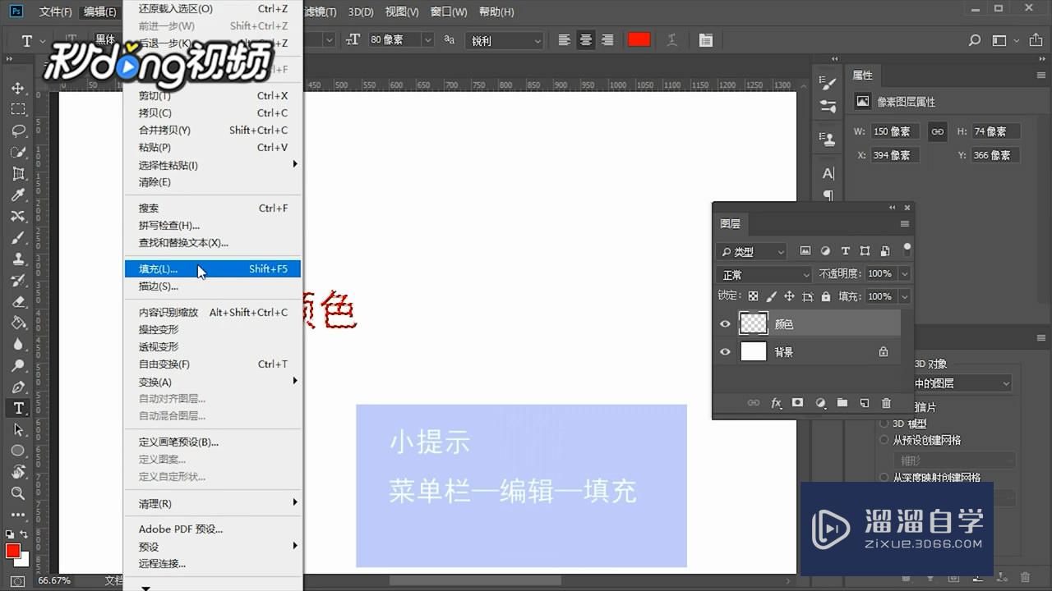Expand the 选择性粘贴(I) submenu
Image resolution: width=1052 pixels, height=591 pixels.
[213, 165]
